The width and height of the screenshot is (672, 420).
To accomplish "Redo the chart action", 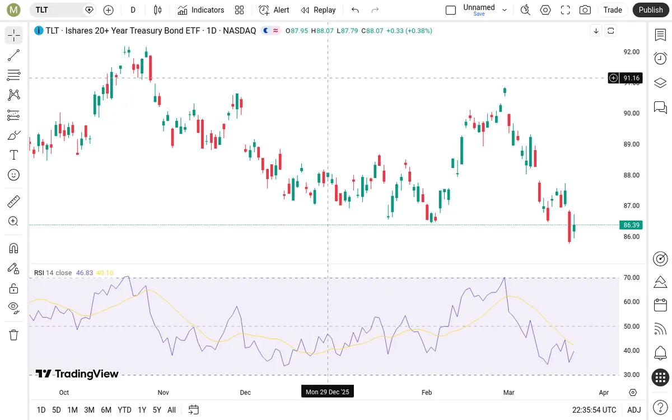I will [x=375, y=10].
